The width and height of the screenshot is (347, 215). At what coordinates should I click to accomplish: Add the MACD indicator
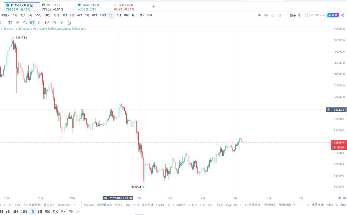(119, 205)
